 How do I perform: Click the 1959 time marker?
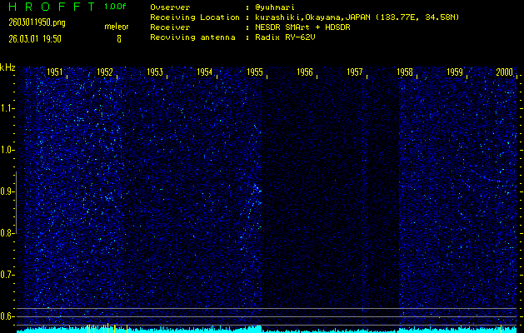pyautogui.click(x=455, y=72)
